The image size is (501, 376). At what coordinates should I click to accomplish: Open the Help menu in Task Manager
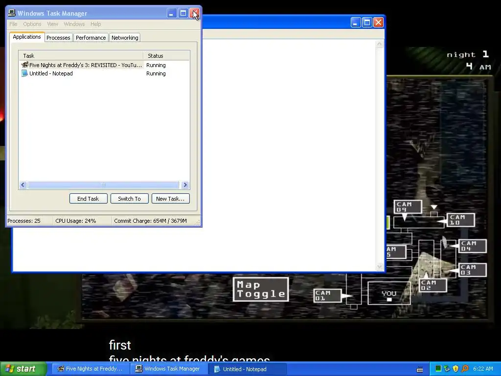click(95, 24)
